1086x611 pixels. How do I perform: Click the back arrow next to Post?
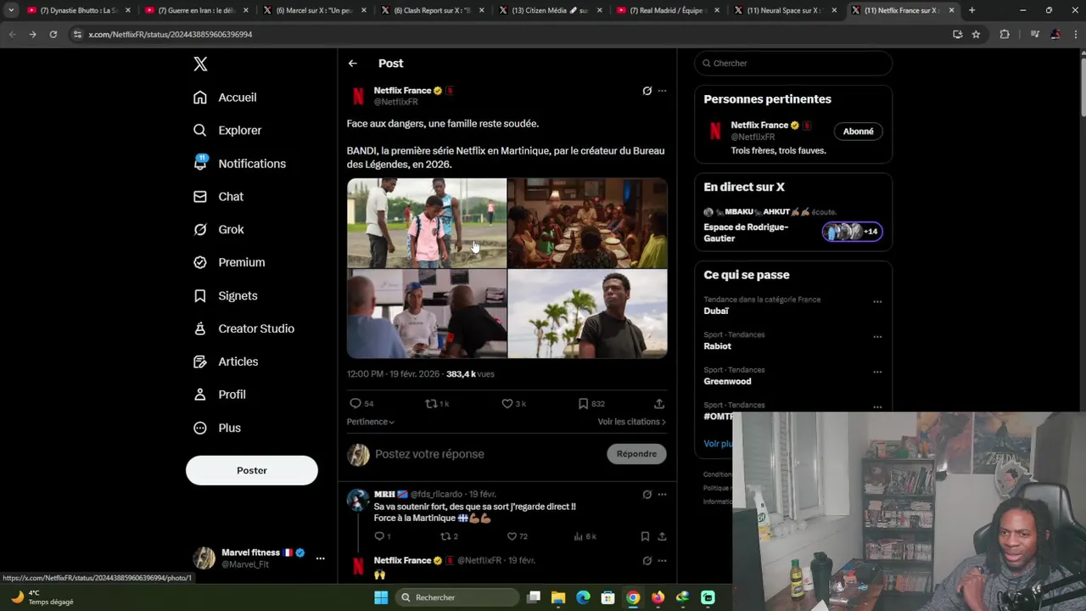coord(353,64)
